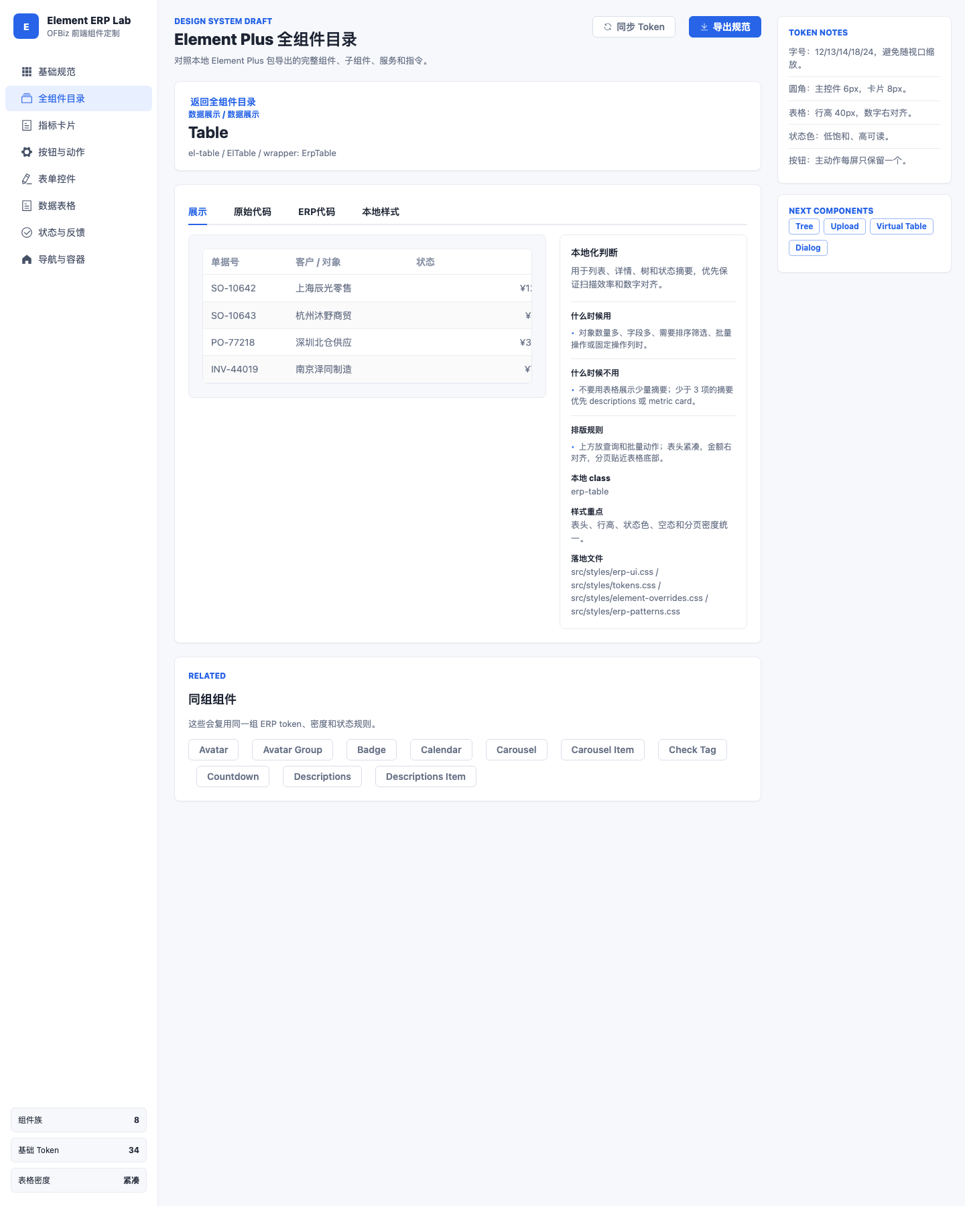Open the Calendar related component
Image resolution: width=965 pixels, height=1206 pixels.
click(x=441, y=750)
